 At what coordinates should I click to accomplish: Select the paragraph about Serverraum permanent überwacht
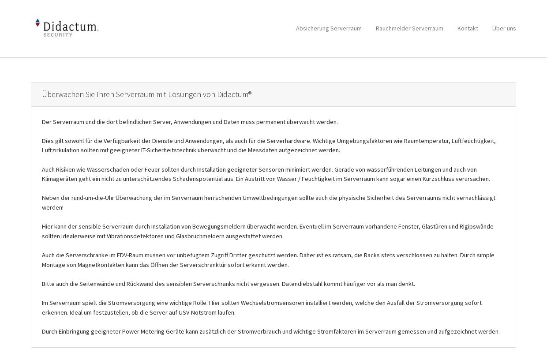click(190, 122)
